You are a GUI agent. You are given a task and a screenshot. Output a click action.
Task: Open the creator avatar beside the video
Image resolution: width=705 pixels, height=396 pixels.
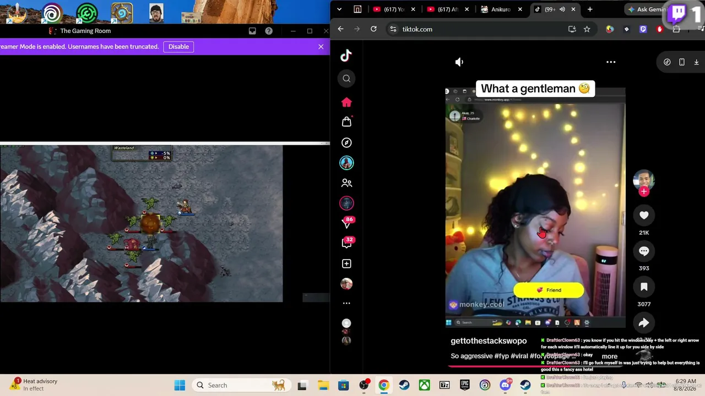[x=644, y=180]
